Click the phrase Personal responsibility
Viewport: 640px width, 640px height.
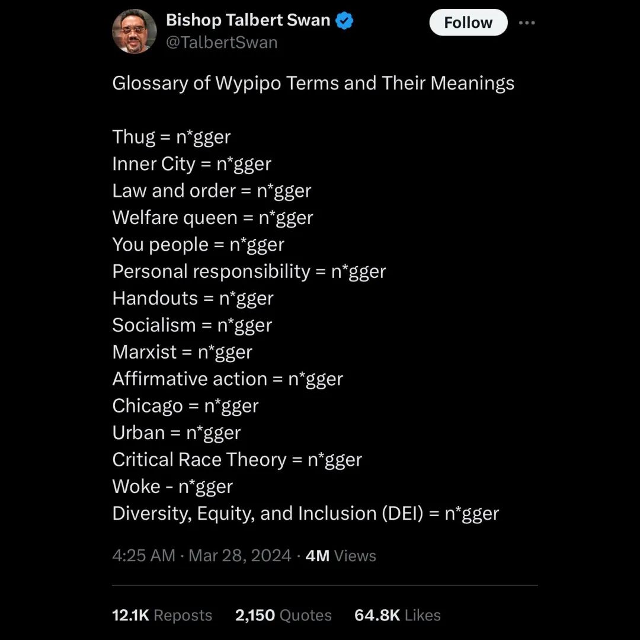211,271
